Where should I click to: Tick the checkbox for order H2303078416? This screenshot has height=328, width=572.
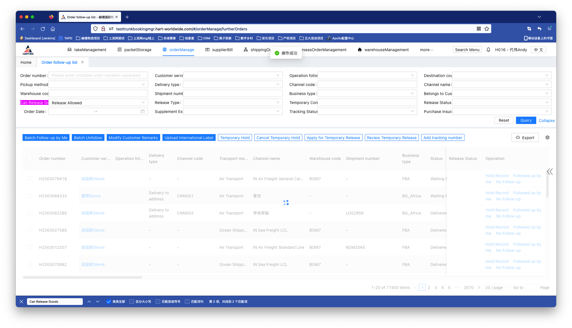pyautogui.click(x=30, y=179)
